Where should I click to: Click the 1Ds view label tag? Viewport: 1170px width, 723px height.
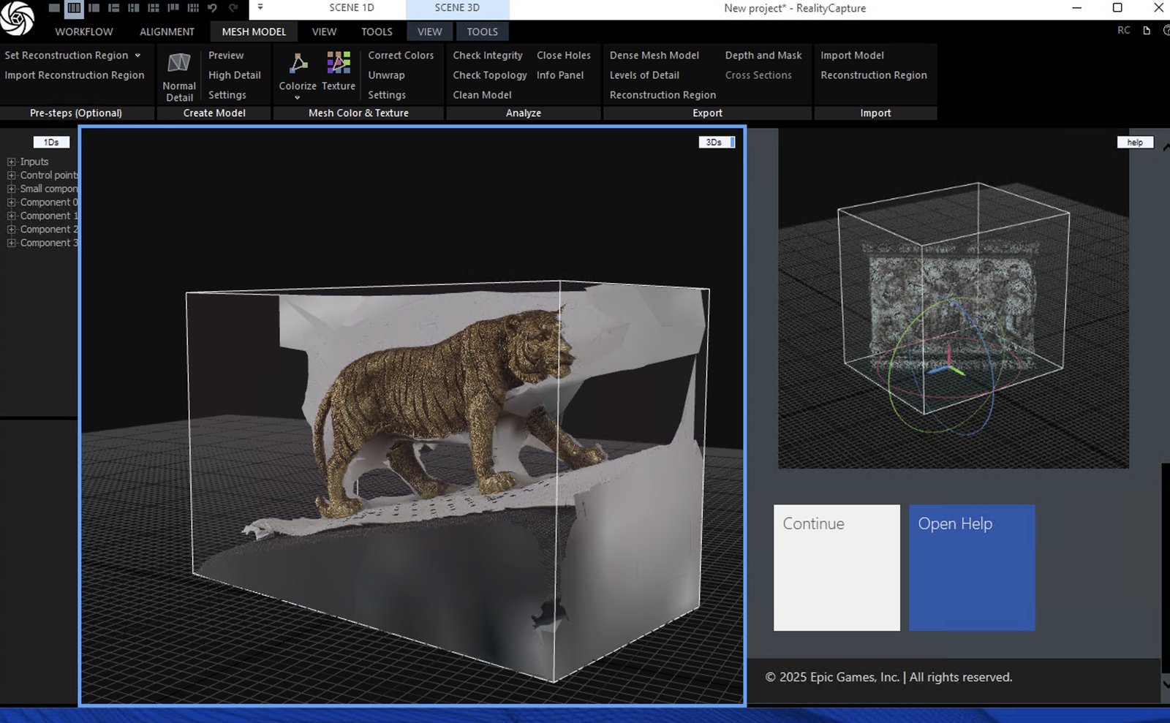point(51,143)
